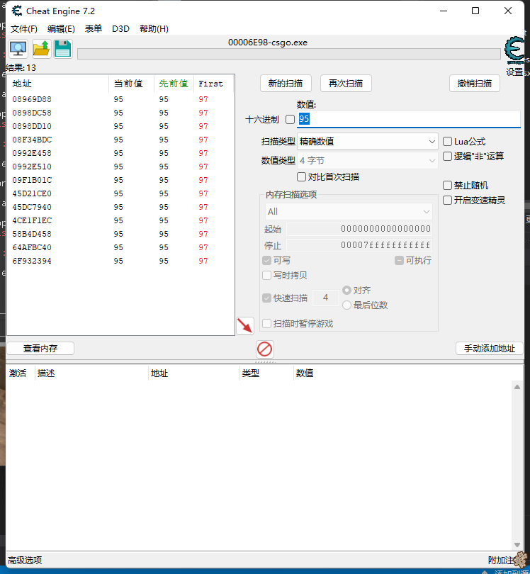This screenshot has height=574, width=530.
Task: Click the 附加注释 label at bottom right
Action: click(x=502, y=560)
